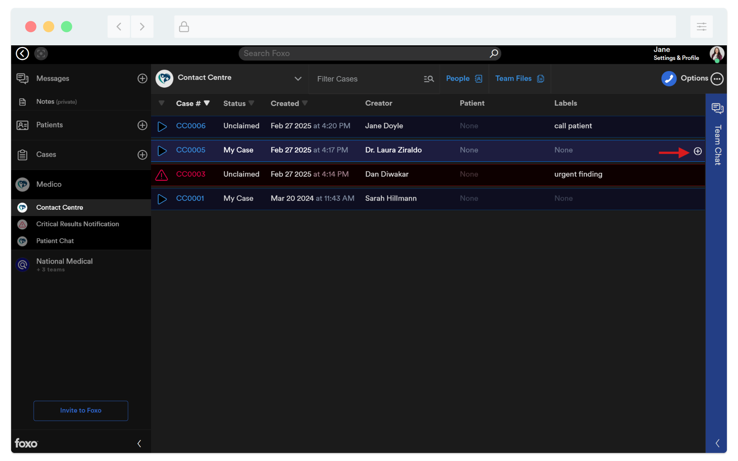Click the Messages chat bubbles icon
This screenshot has height=461, width=738.
pos(22,78)
